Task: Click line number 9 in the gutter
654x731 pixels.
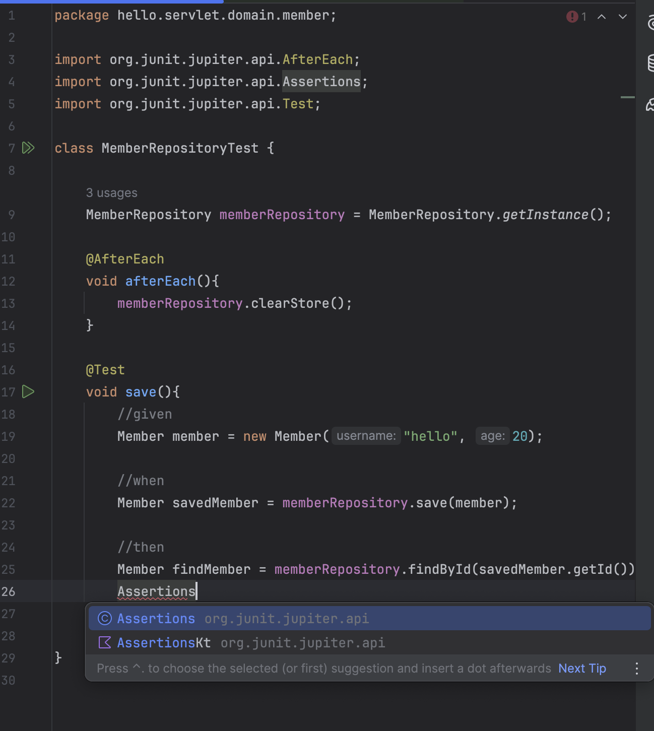Action: [x=12, y=215]
